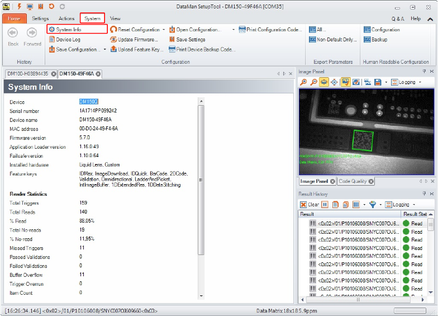Viewport: 438px width, 316px height.
Task: Click the filter funnel icon in Result History
Action: 373,205
